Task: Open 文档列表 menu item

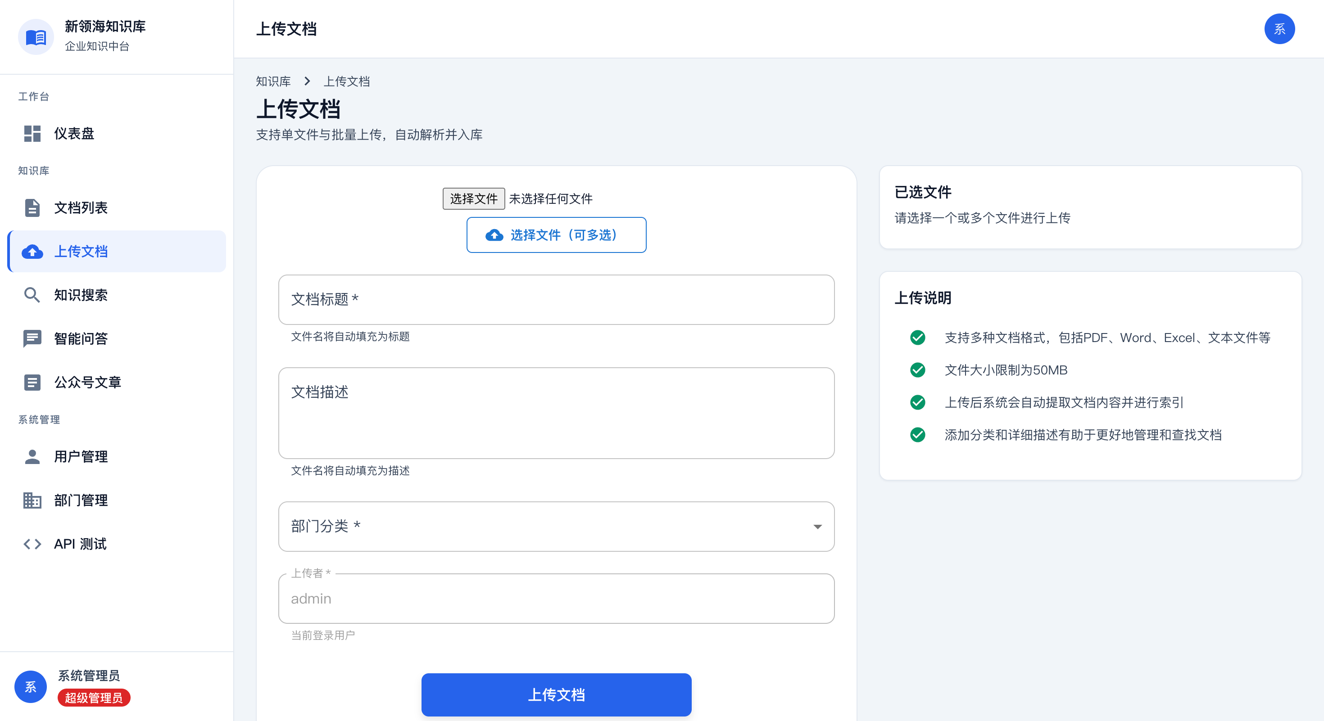Action: [117, 207]
